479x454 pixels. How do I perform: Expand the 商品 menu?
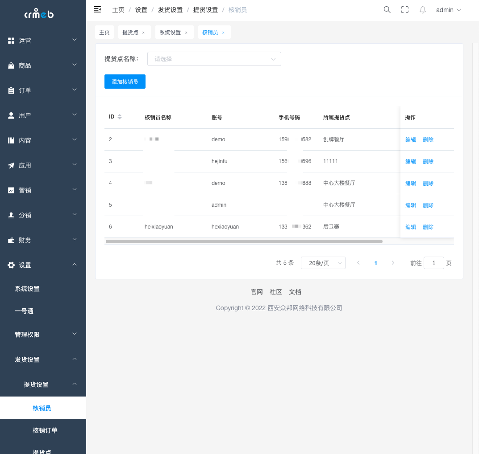tap(75, 65)
